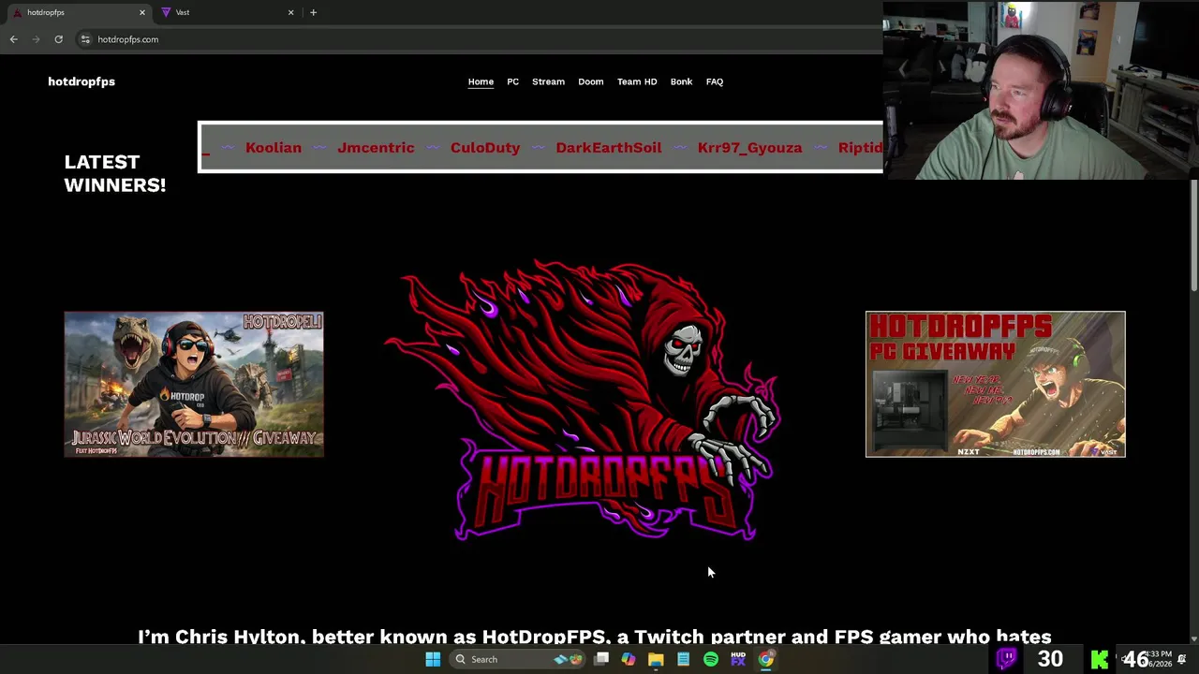Viewport: 1199px width, 674px height.
Task: Open the Bonk nav link
Action: [681, 81]
